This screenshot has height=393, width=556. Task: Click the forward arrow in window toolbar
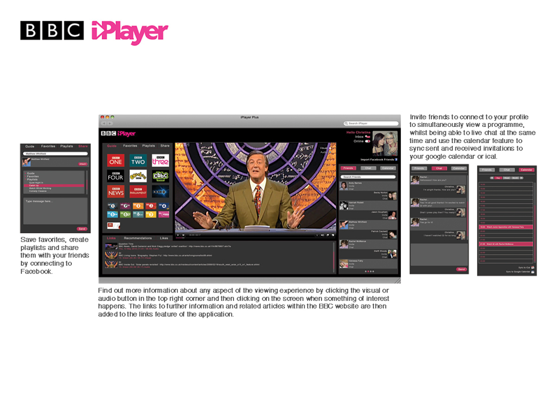(110, 123)
